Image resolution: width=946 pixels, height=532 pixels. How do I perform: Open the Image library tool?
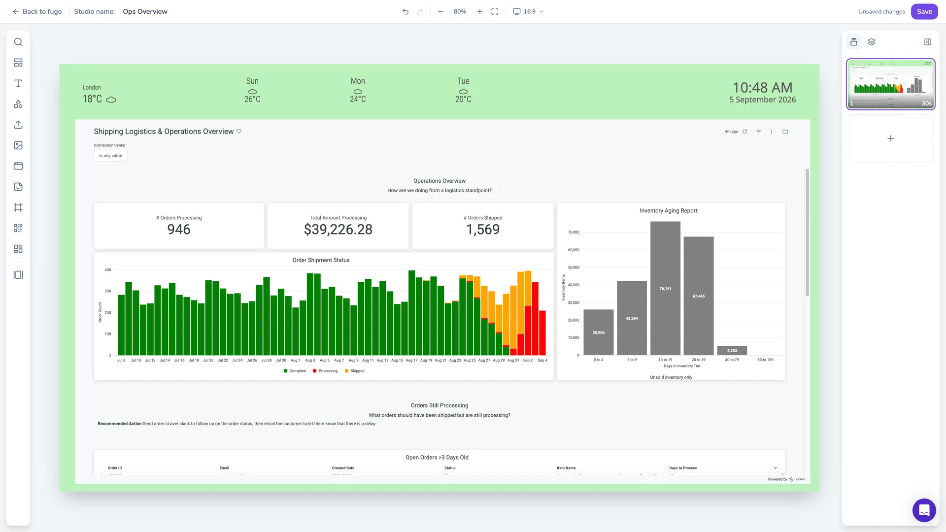[18, 145]
